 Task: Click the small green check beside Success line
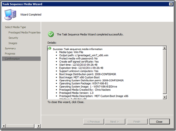(x=50, y=48)
